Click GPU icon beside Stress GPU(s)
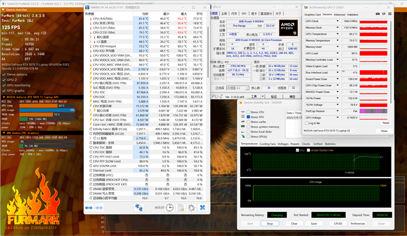 point(243,136)
